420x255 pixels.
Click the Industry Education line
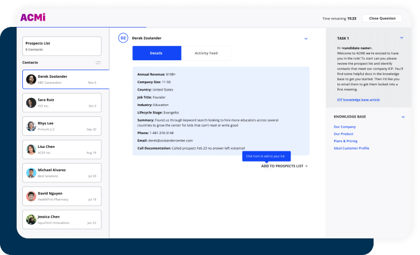(153, 105)
